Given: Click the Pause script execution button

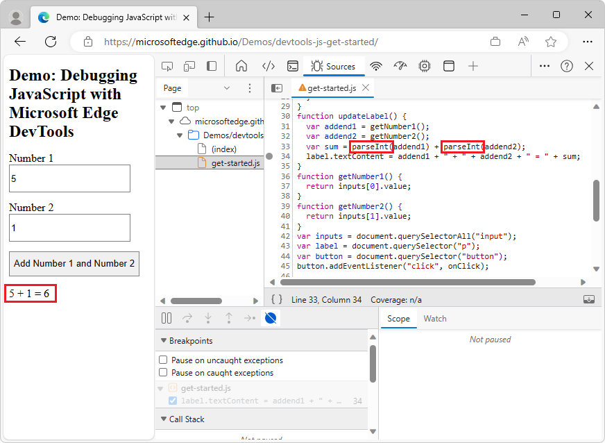Looking at the screenshot, I should (x=167, y=318).
